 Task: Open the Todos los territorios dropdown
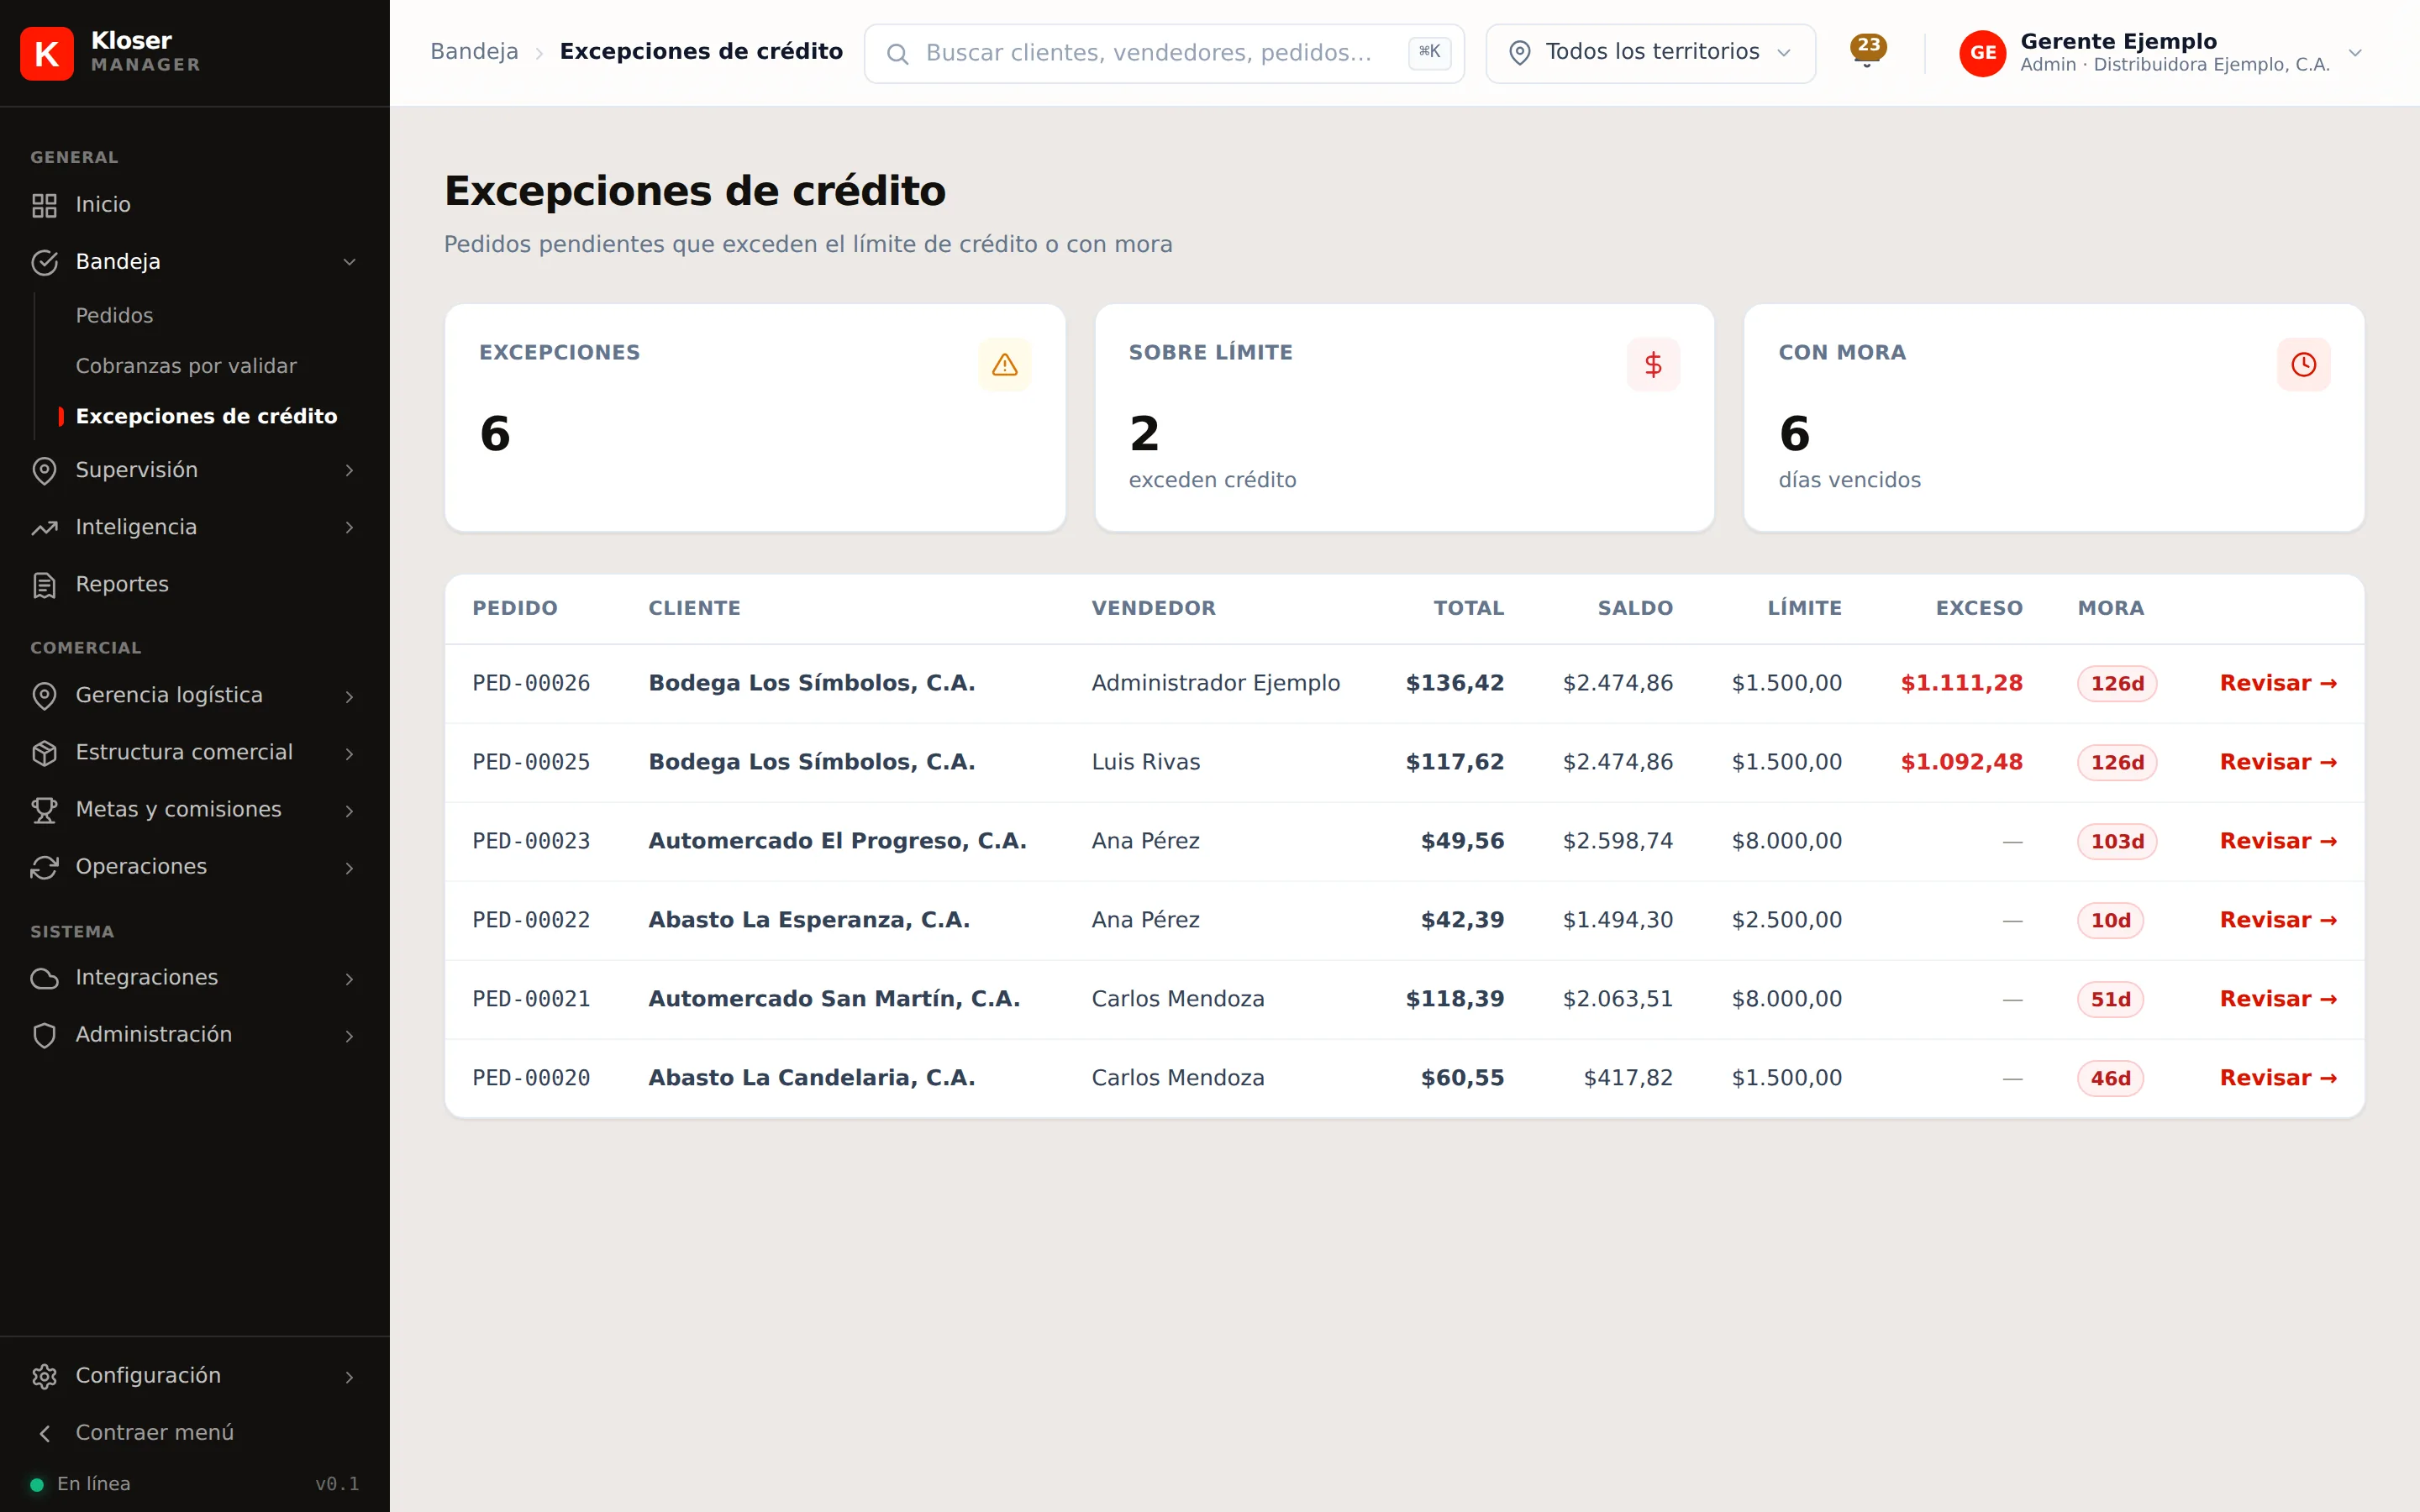pos(1650,53)
